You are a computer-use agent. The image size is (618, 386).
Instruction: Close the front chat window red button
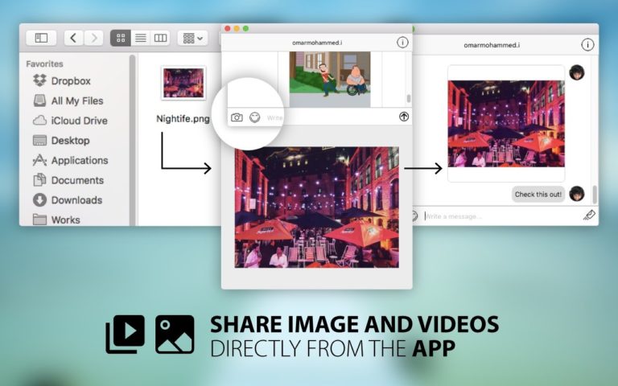[x=228, y=28]
